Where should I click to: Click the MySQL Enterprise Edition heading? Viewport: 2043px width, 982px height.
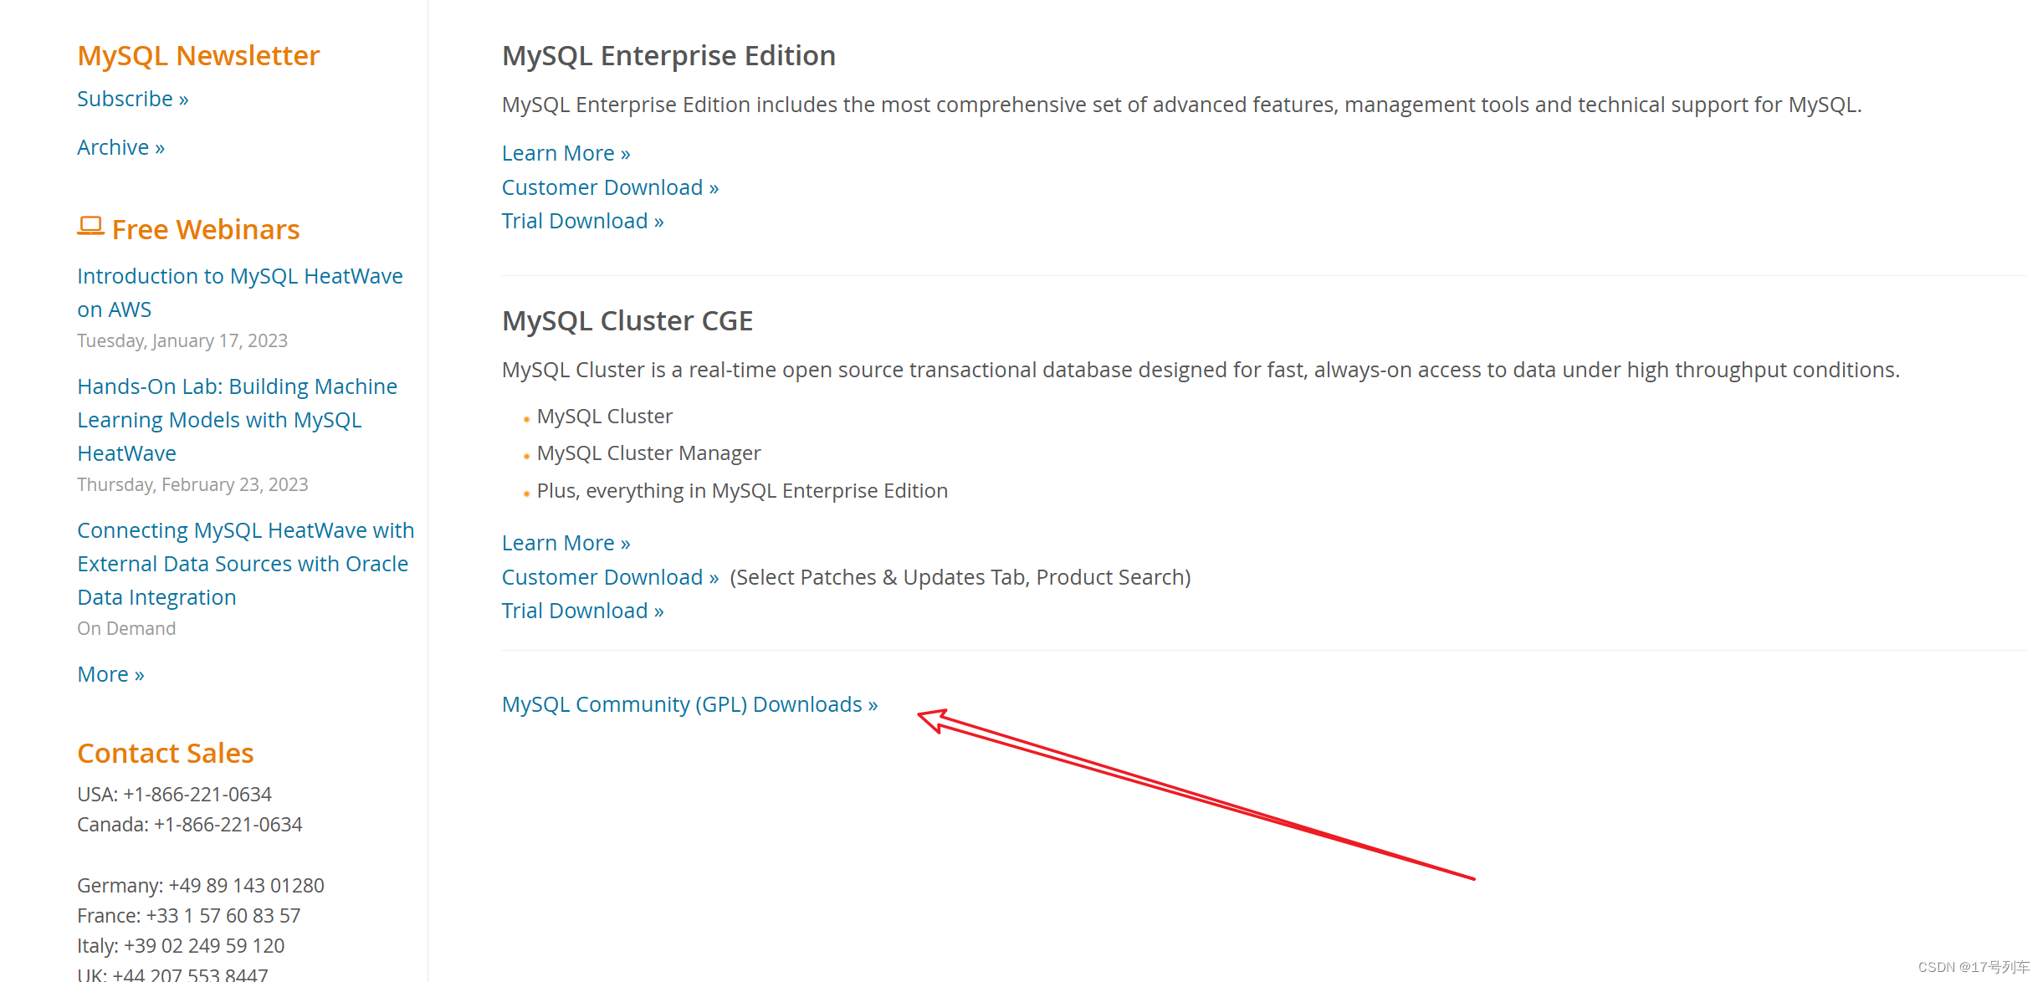668,55
